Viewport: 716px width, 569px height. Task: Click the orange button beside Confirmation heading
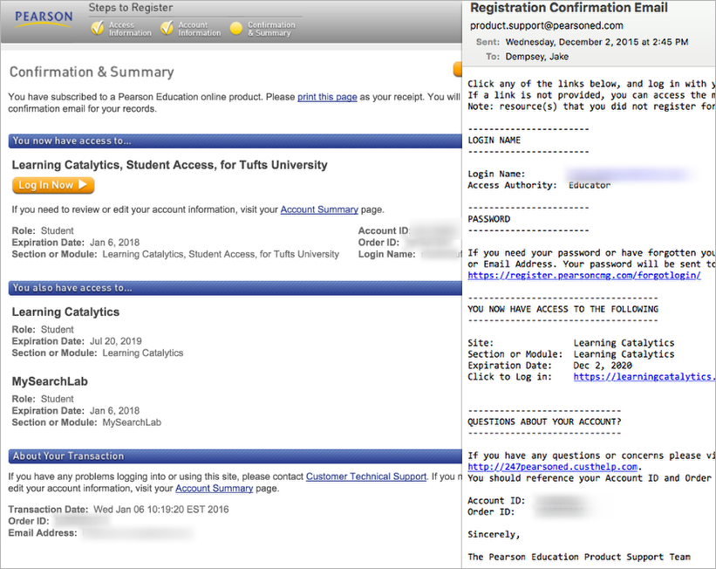[x=458, y=69]
